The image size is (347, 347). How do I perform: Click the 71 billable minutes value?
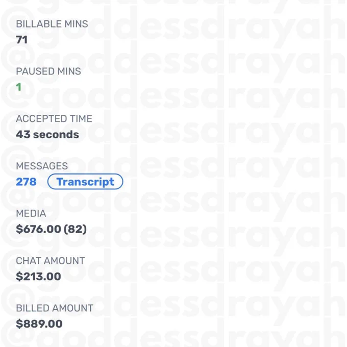(21, 40)
